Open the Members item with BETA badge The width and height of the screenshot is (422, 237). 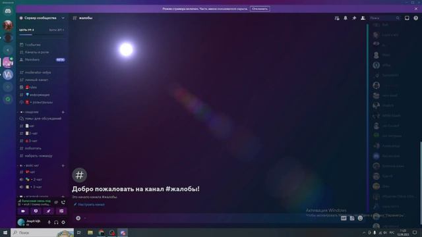(42, 60)
